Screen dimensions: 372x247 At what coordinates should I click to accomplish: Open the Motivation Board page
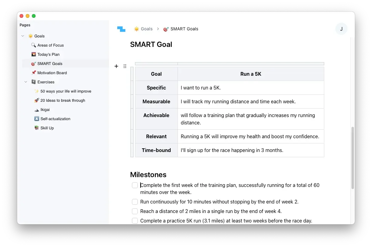pos(52,73)
